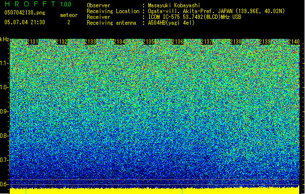Click time marker 2133
This screenshot has height=194, width=305.
point(91,42)
